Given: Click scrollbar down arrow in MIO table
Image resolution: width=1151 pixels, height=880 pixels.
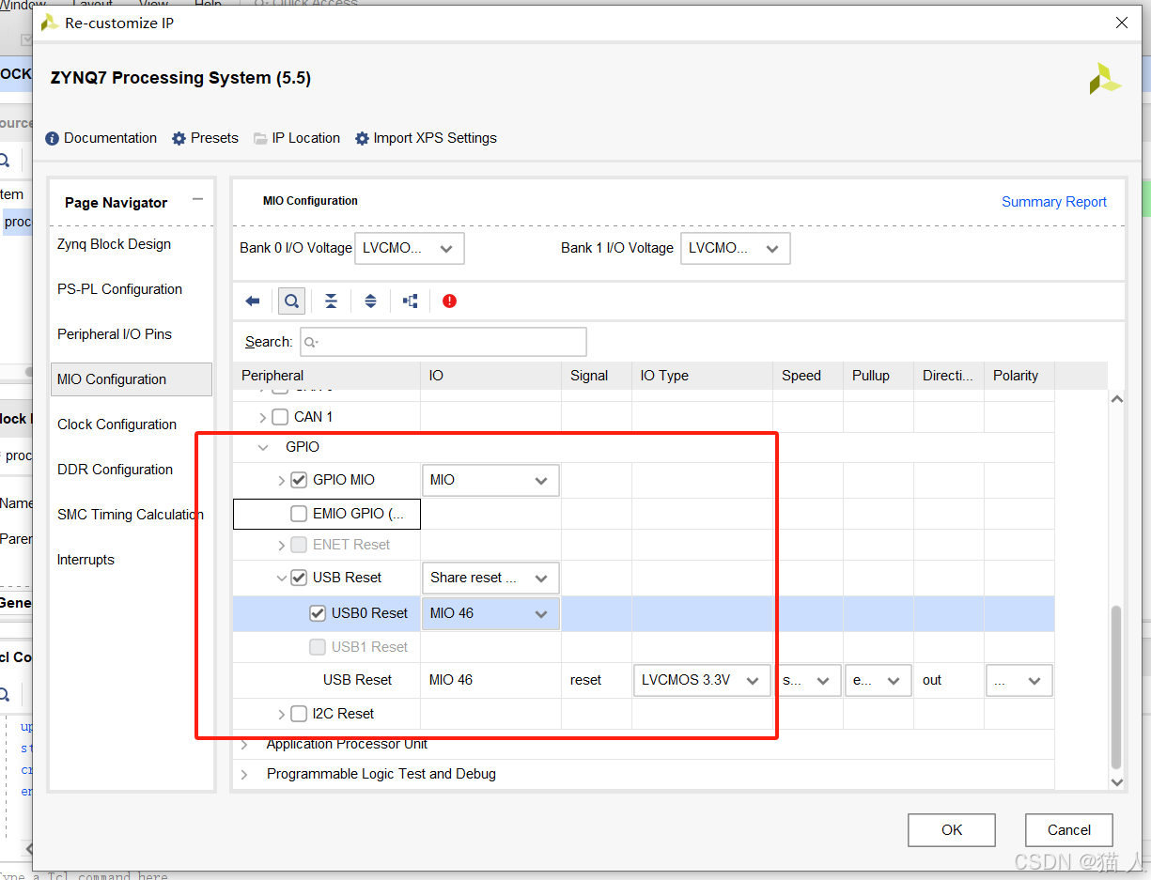Looking at the screenshot, I should 1117,781.
